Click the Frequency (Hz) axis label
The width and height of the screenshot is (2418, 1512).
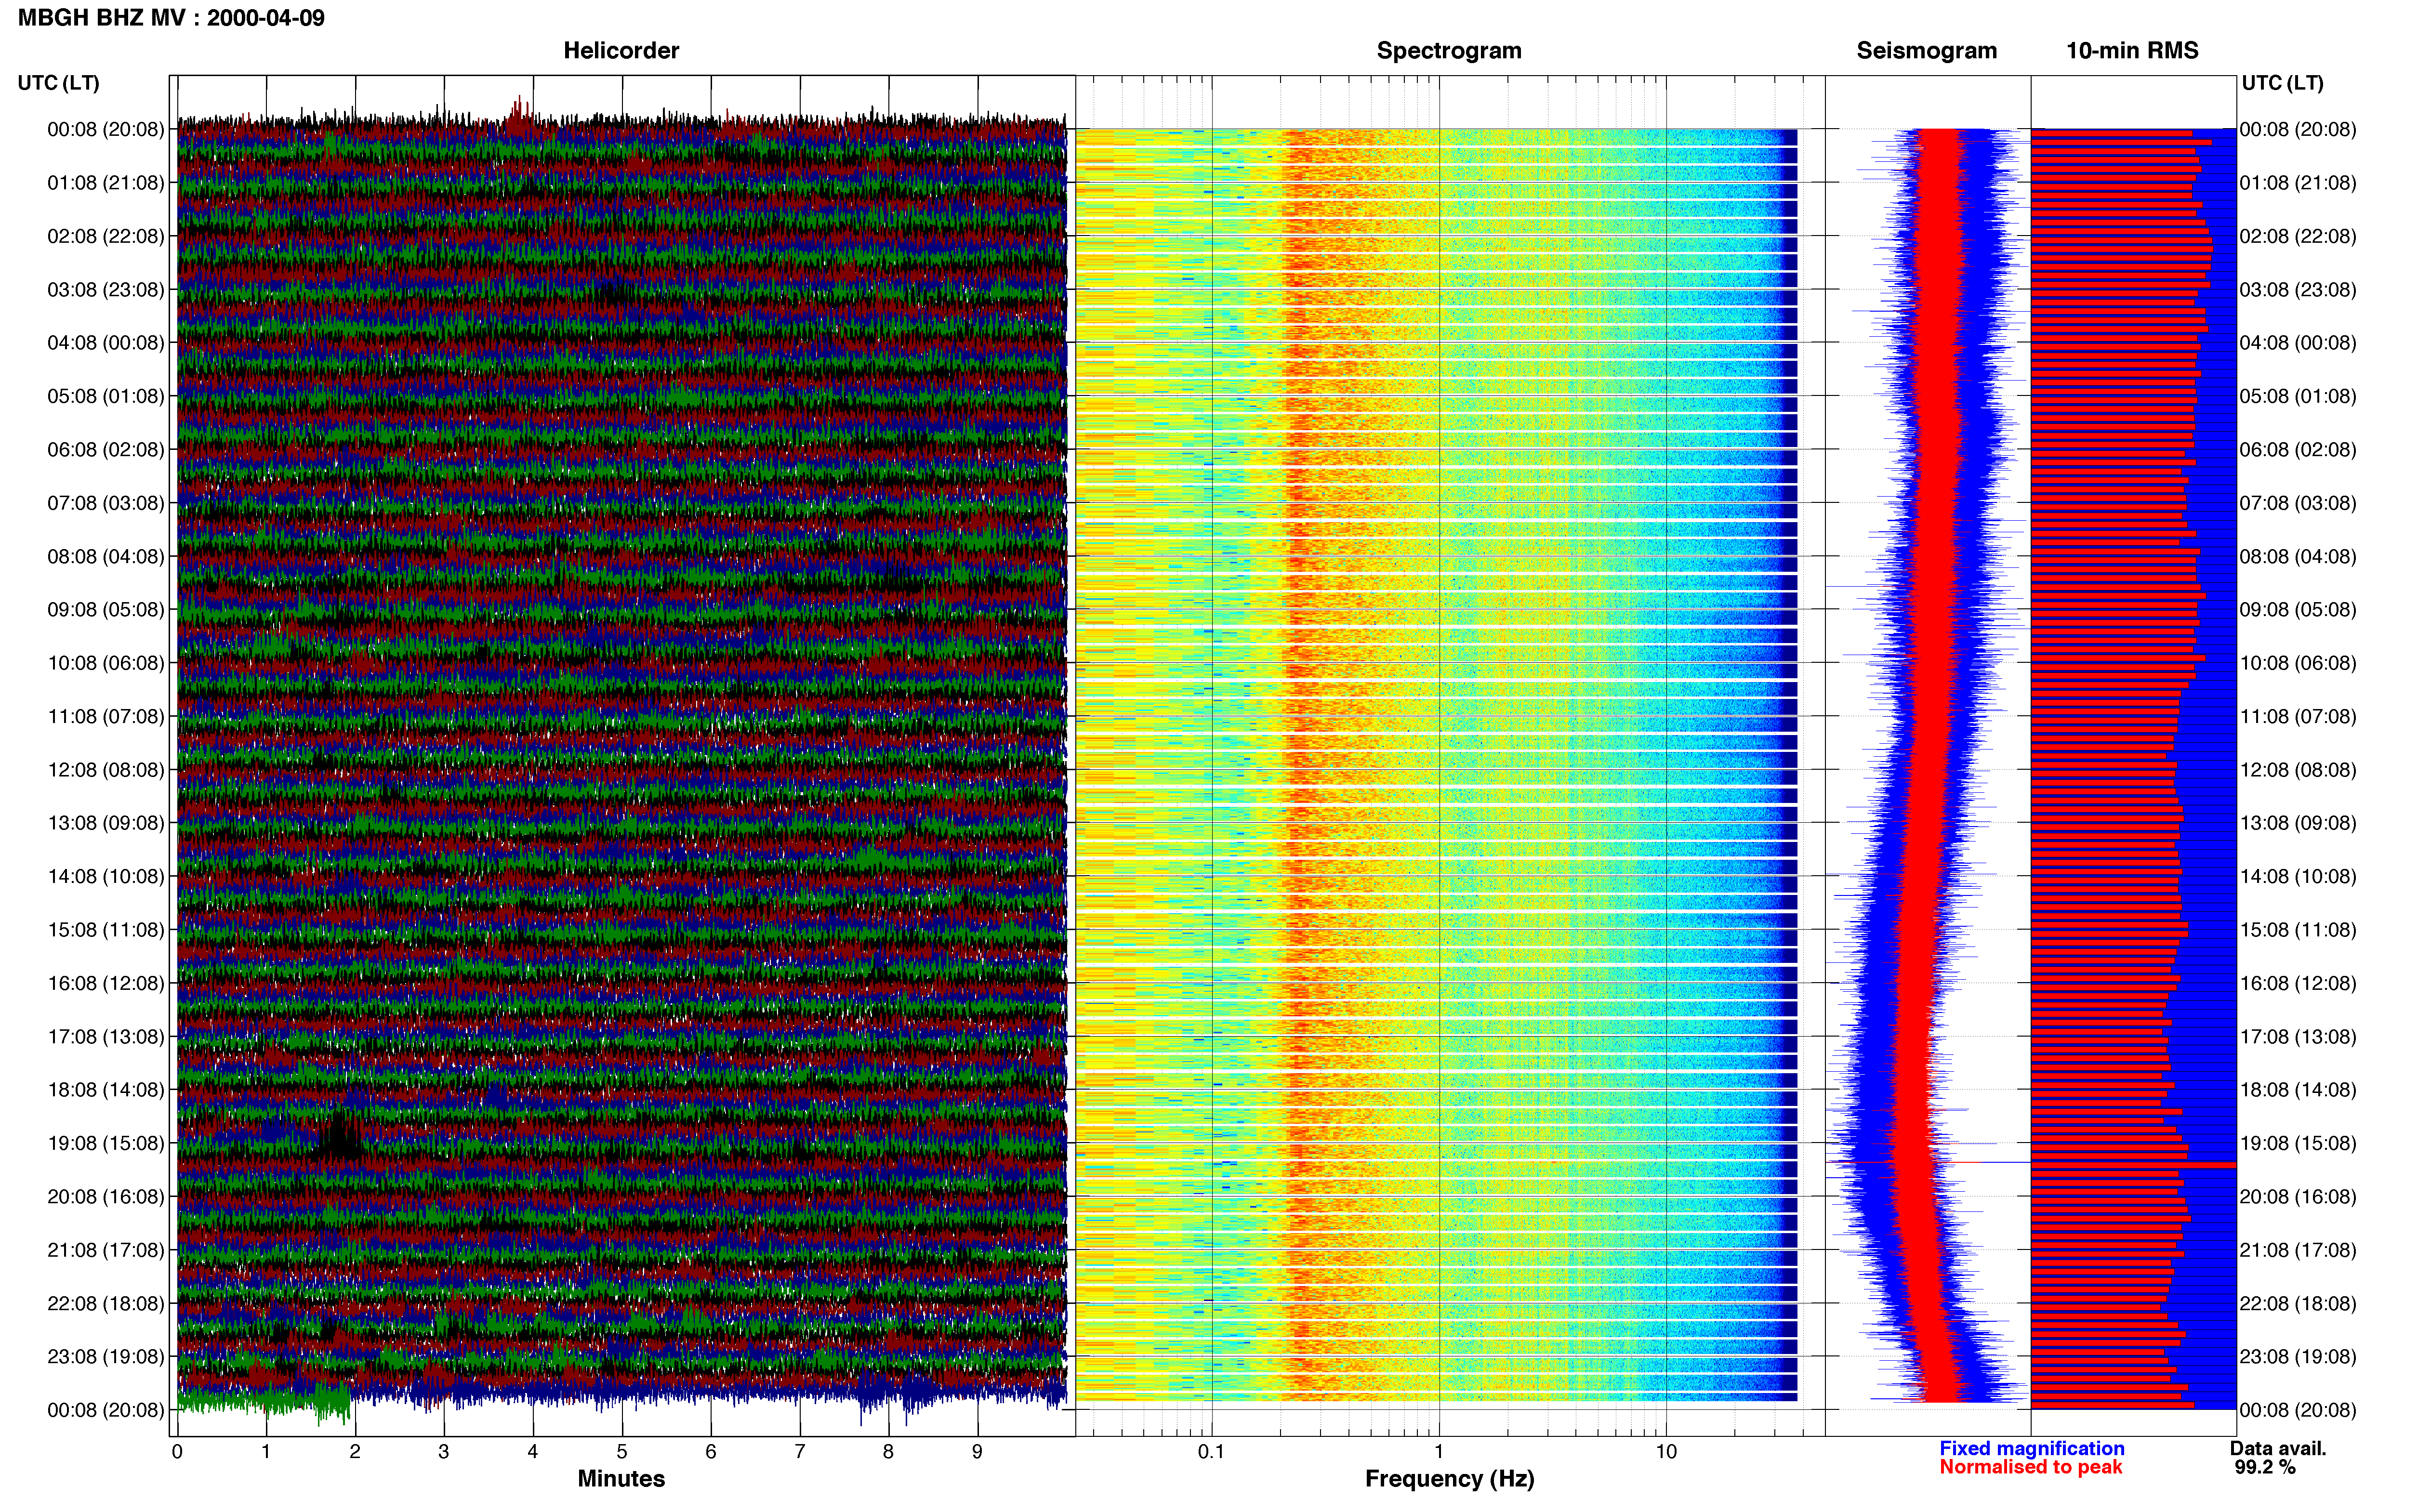1449,1479
